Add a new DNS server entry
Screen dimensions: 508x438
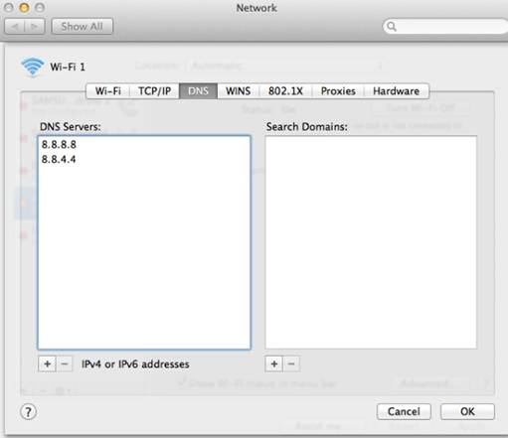click(x=48, y=365)
